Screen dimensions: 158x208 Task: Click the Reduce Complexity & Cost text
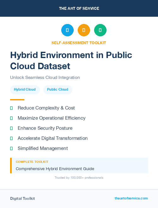[x=46, y=108]
